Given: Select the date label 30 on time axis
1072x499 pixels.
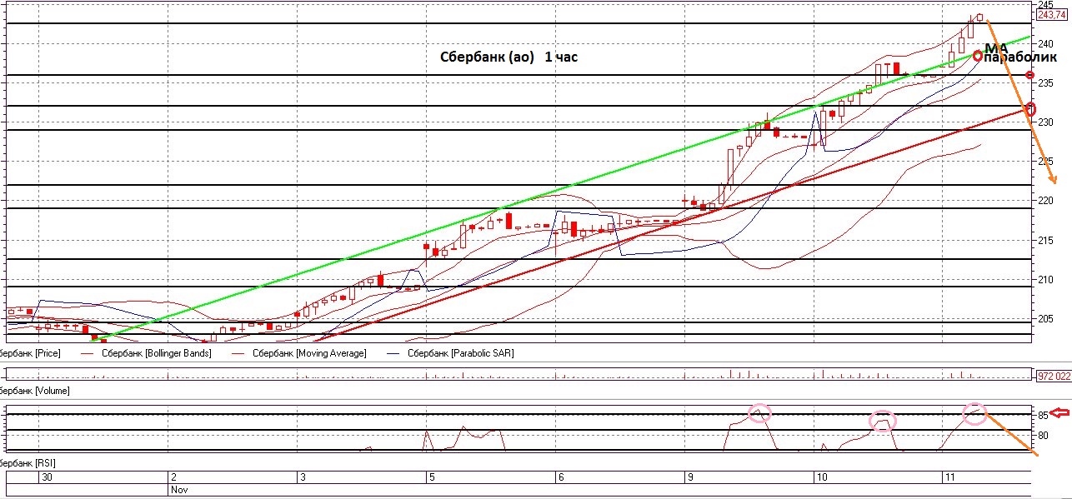Looking at the screenshot, I should (47, 477).
